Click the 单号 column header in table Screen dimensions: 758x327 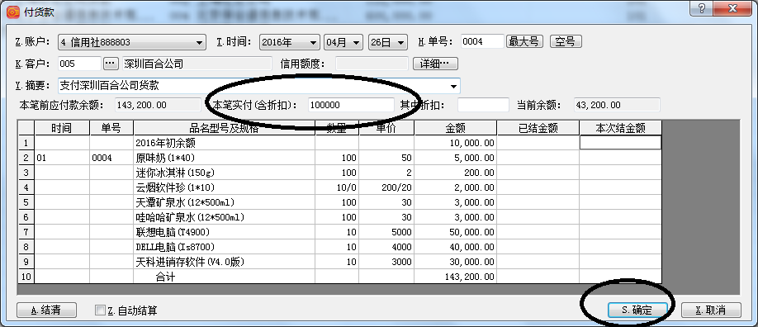111,128
